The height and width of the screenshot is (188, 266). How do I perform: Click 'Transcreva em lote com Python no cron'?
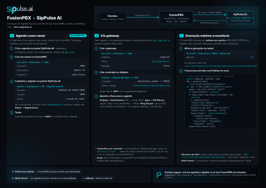point(207,71)
